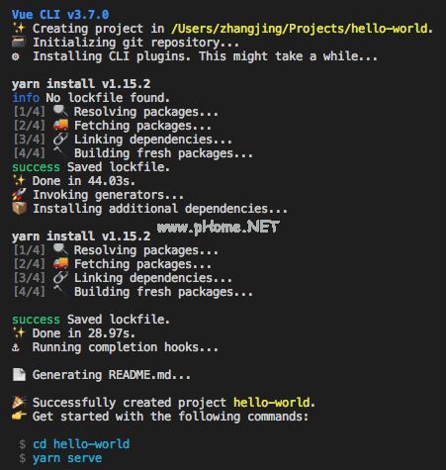The image size is (446, 470).
Task: Click the sparkles emoji before Creating project
Action: (19, 29)
